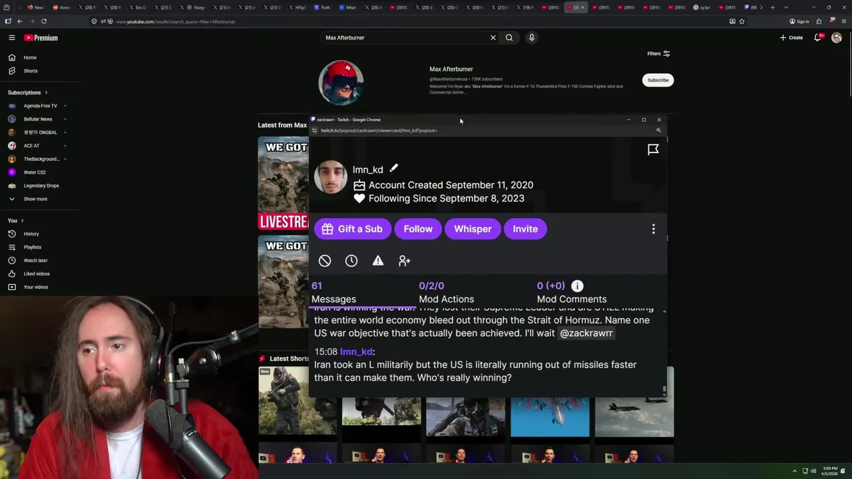Open the info icon beside Mod Comments

577,286
